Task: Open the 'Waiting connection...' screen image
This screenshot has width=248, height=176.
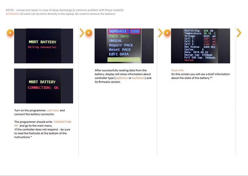Action: click(44, 46)
